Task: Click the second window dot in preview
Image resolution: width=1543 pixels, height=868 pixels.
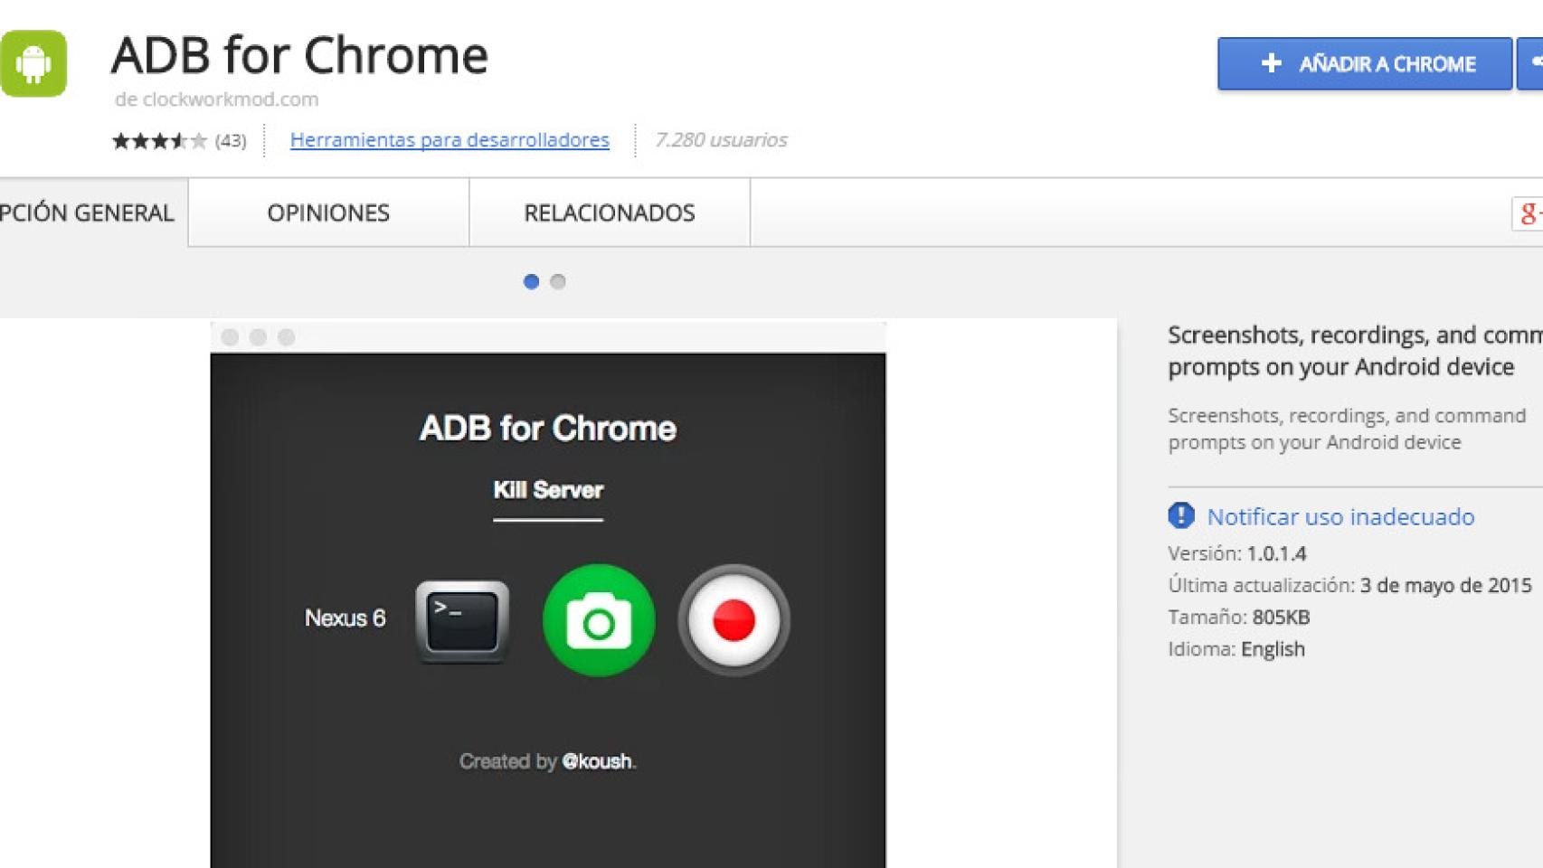Action: (258, 337)
